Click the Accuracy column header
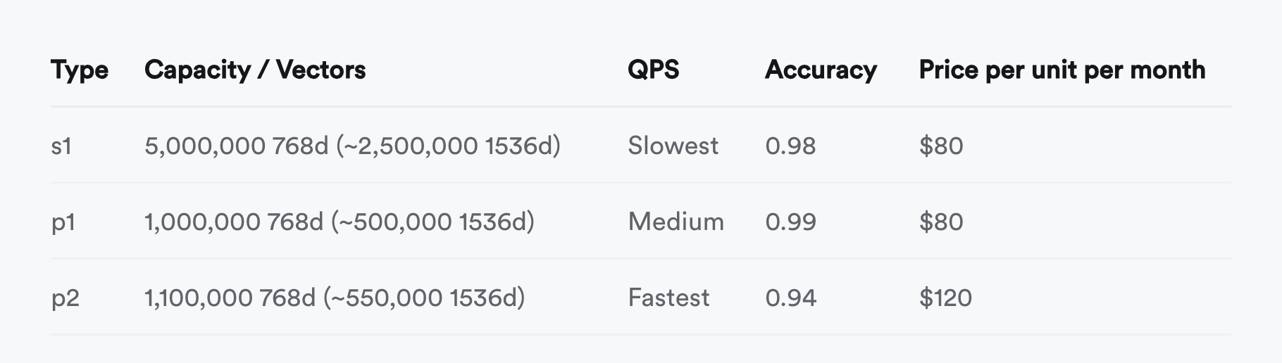Screen dimensions: 1282x363 click(x=821, y=70)
